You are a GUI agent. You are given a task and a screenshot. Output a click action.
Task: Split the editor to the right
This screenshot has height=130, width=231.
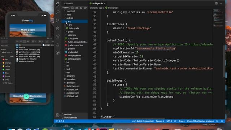point(216,3)
